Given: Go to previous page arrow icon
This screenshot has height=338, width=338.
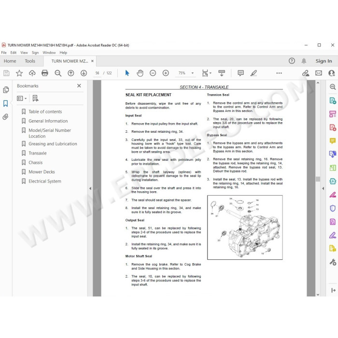Looking at the screenshot, I should [70, 73].
